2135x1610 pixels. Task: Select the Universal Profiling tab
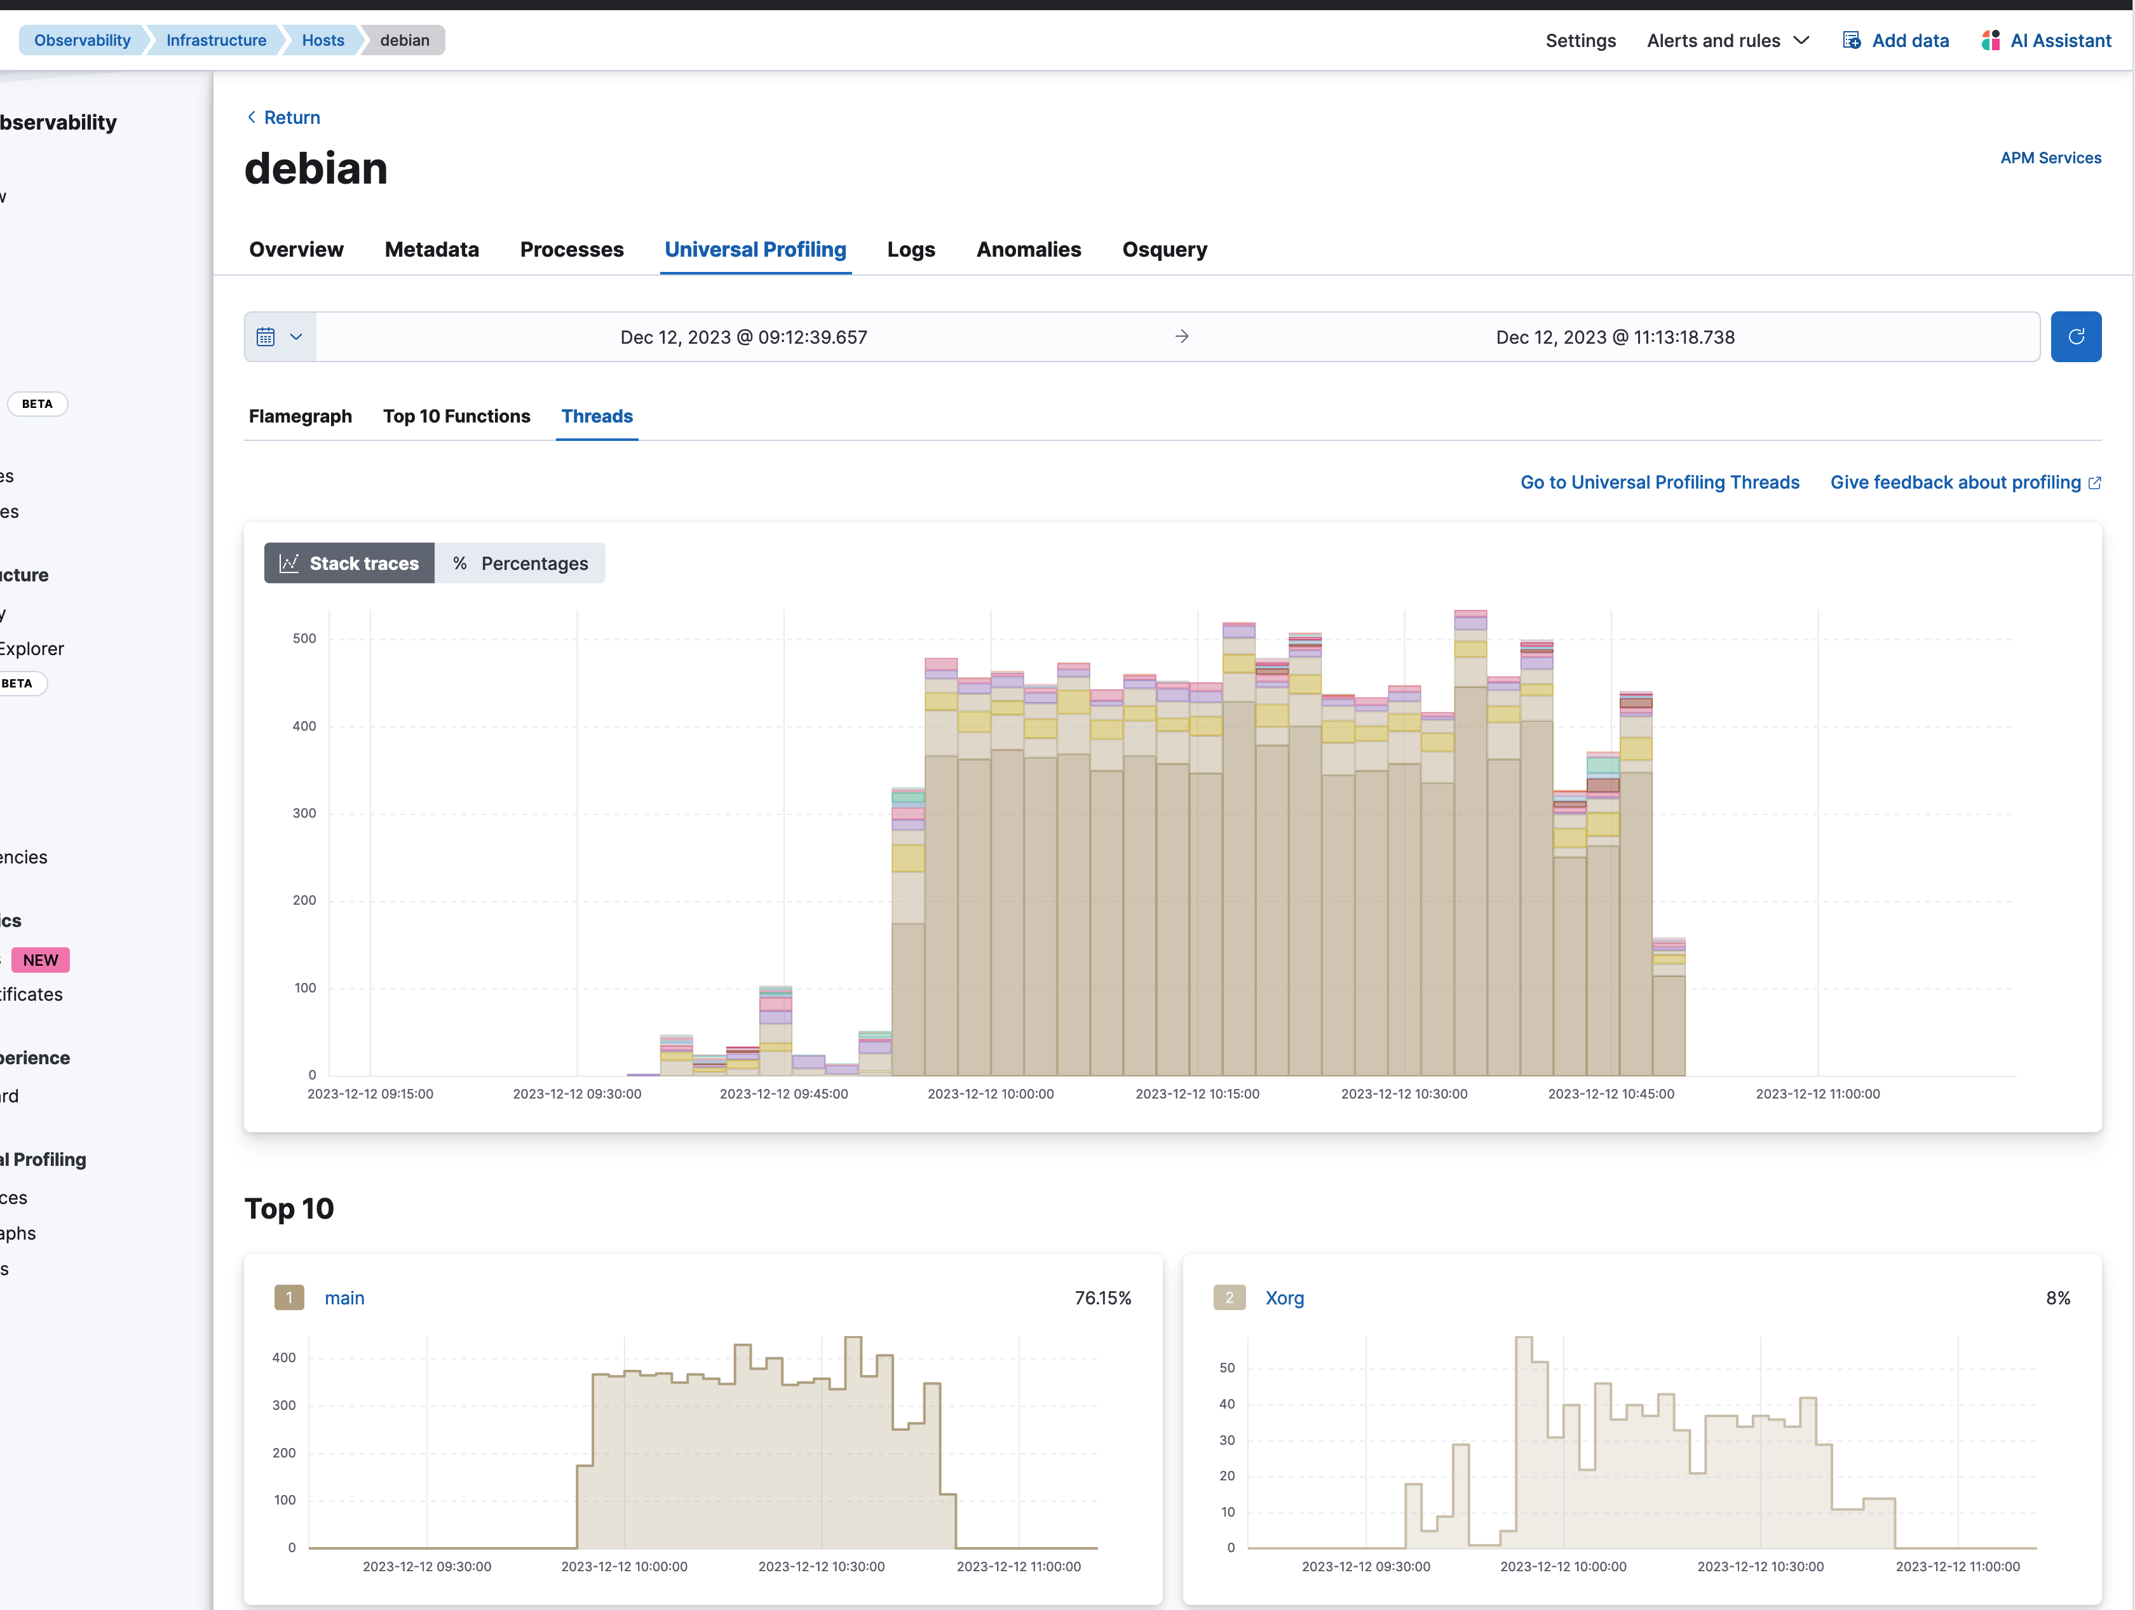pyautogui.click(x=755, y=249)
